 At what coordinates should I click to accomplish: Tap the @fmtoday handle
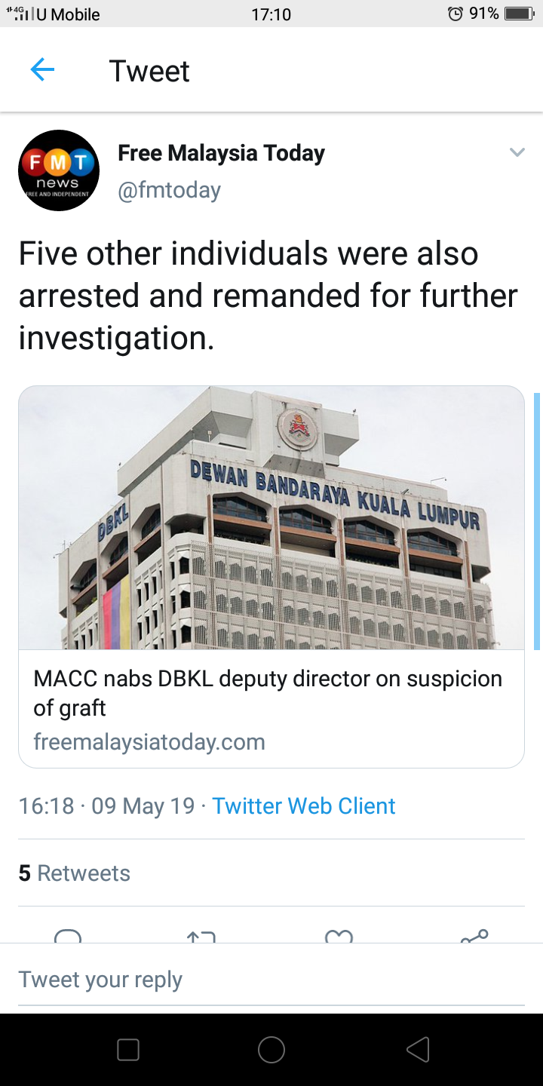(x=169, y=190)
